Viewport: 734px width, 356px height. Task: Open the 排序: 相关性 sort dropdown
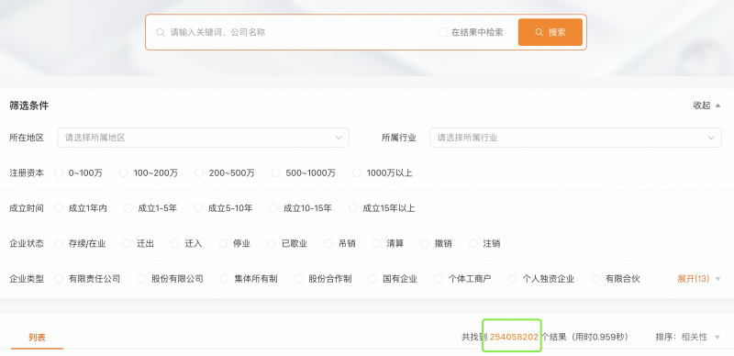click(687, 337)
